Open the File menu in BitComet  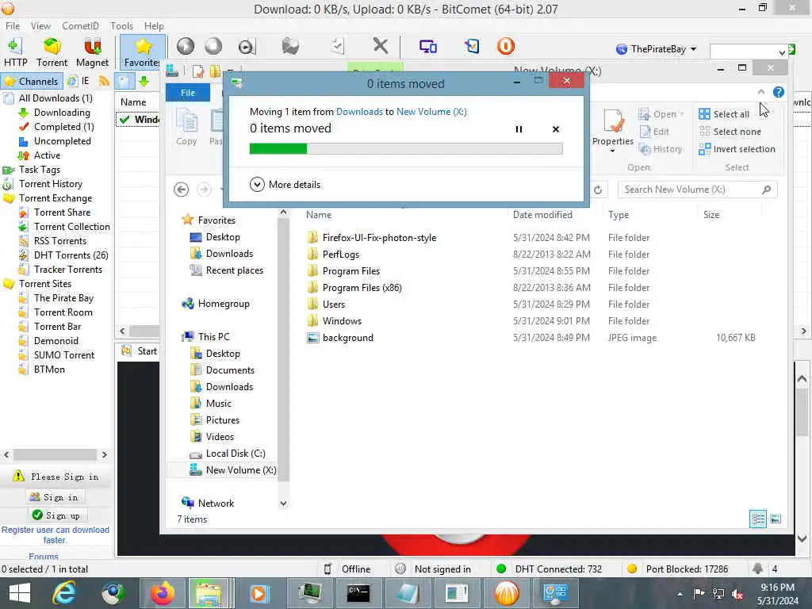13,26
